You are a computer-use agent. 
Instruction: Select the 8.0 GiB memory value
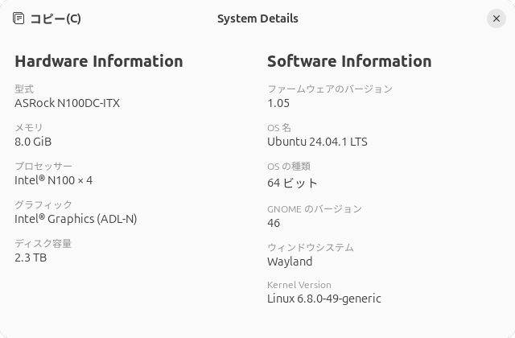33,142
